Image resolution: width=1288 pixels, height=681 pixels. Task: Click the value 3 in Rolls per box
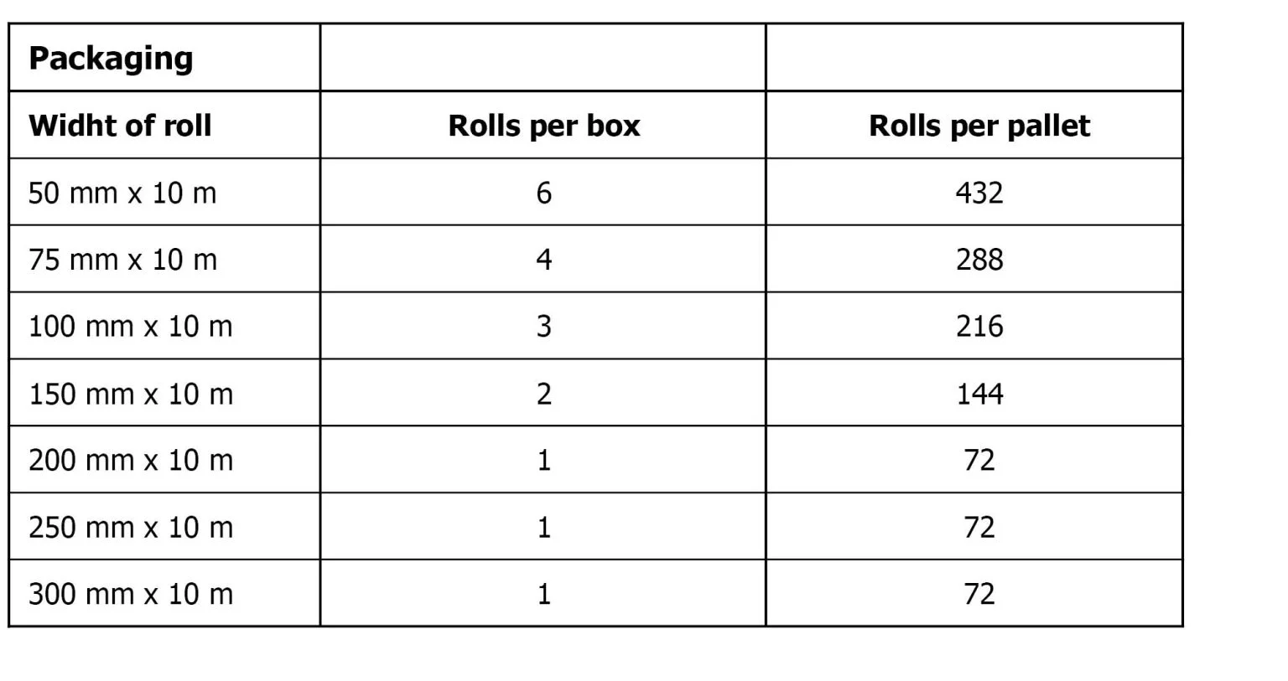[x=543, y=327]
